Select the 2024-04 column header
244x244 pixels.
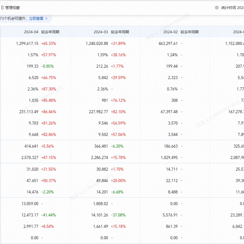click(31, 32)
